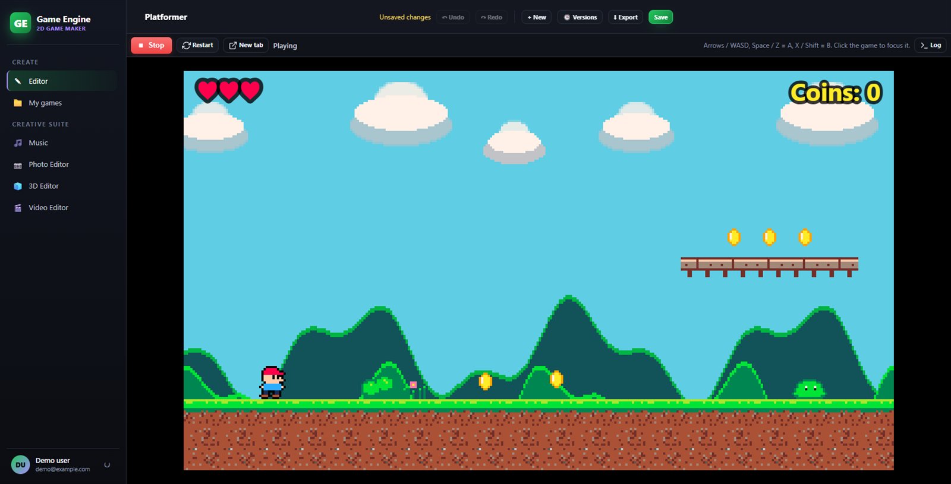
Task: Open the Photo Editor
Action: click(x=62, y=165)
